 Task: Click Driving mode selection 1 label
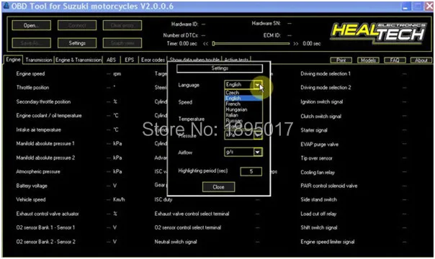pos(326,73)
